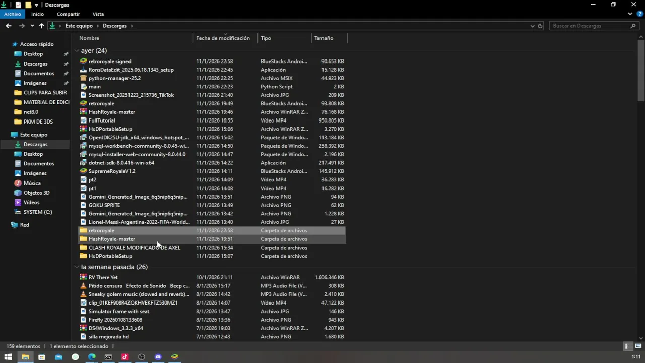Open WhatsApp from the taskbar
Screen dimensions: 645x363
pyautogui.click(x=75, y=357)
